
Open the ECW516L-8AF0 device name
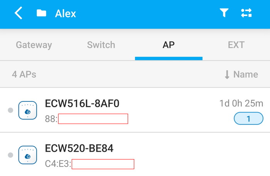(x=82, y=103)
